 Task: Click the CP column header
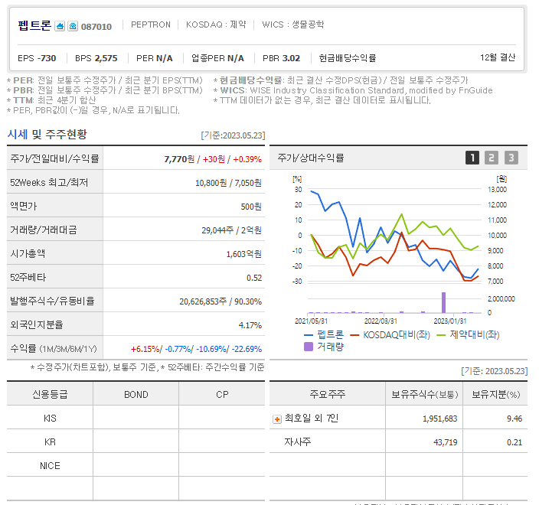tap(222, 394)
